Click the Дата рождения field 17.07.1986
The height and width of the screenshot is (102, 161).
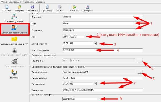[78, 44]
